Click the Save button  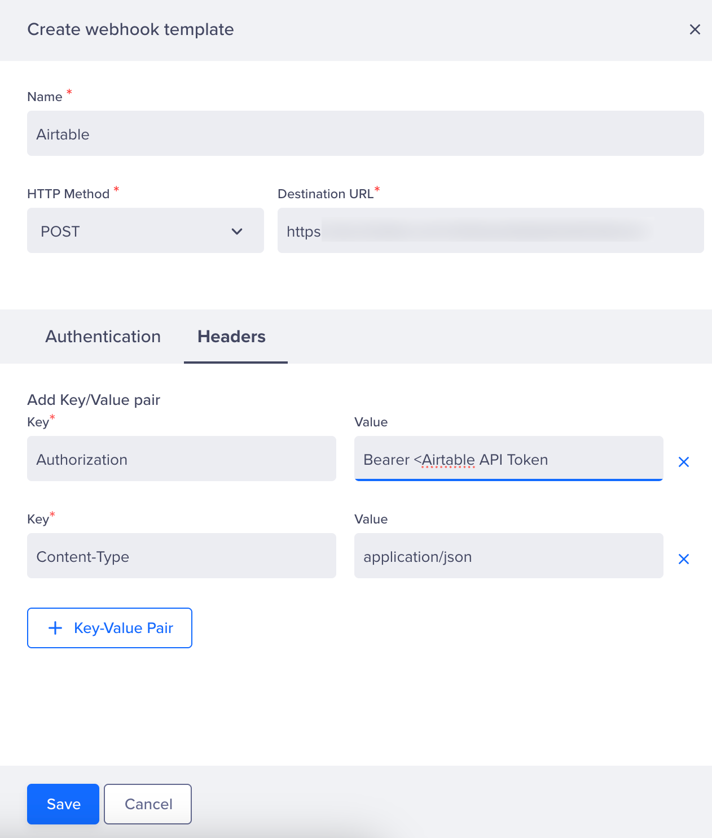click(63, 804)
